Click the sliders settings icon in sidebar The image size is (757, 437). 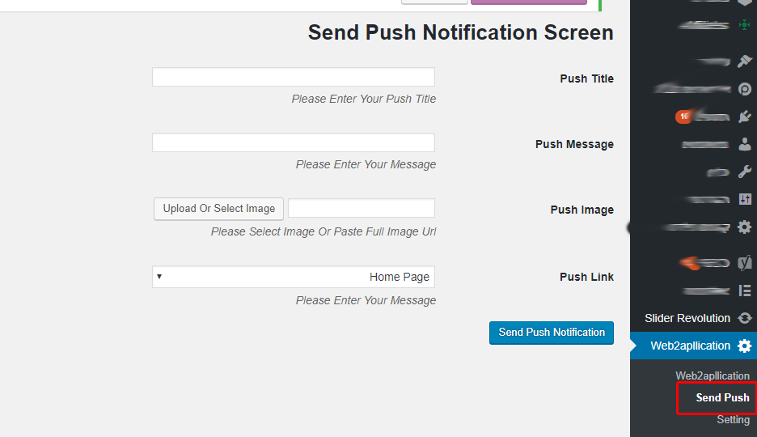point(745,199)
